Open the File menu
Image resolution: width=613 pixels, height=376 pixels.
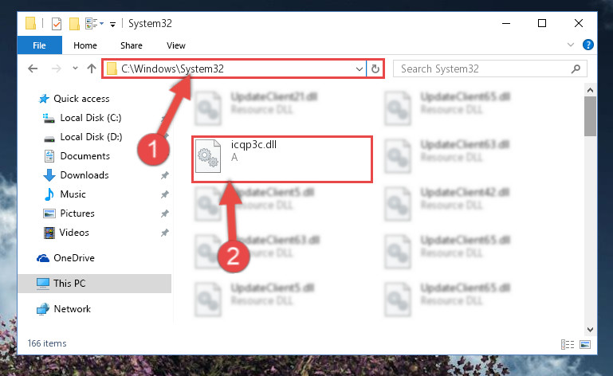(x=40, y=45)
